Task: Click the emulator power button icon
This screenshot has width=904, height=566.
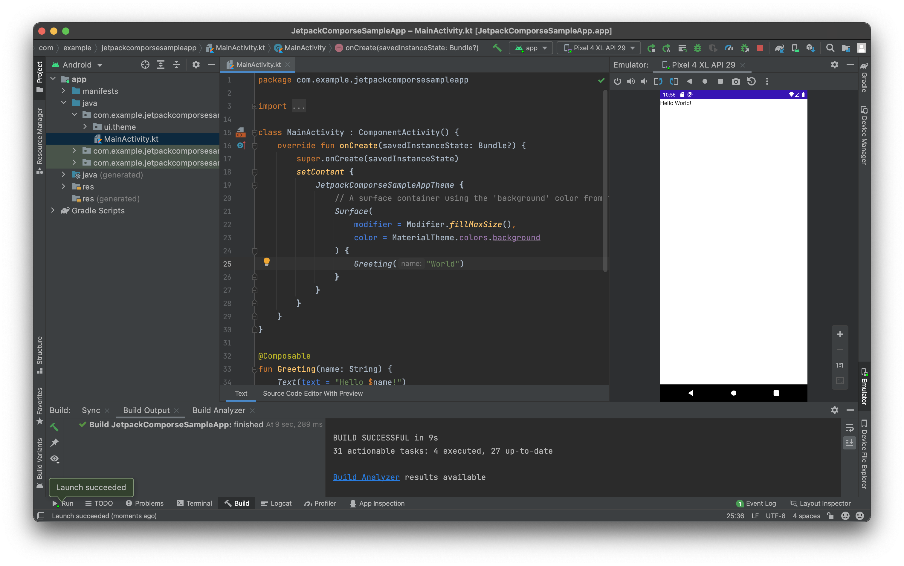Action: click(618, 81)
